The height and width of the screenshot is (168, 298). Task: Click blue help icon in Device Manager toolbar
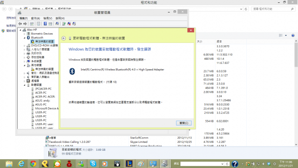click(x=45, y=24)
